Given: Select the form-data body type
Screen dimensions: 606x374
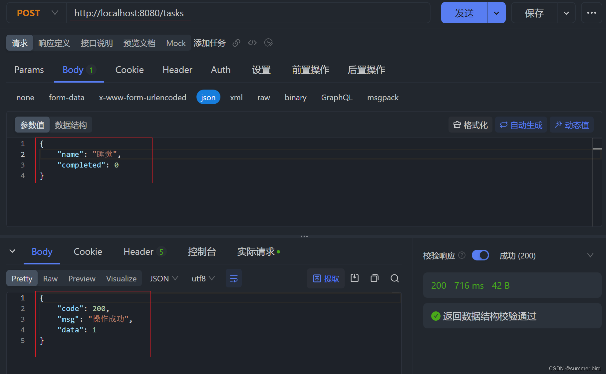Looking at the screenshot, I should 67,98.
